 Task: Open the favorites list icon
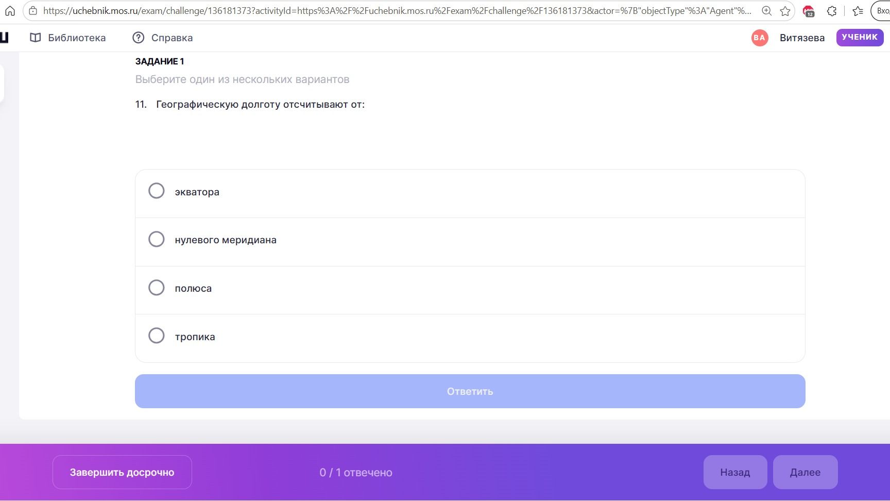(858, 11)
